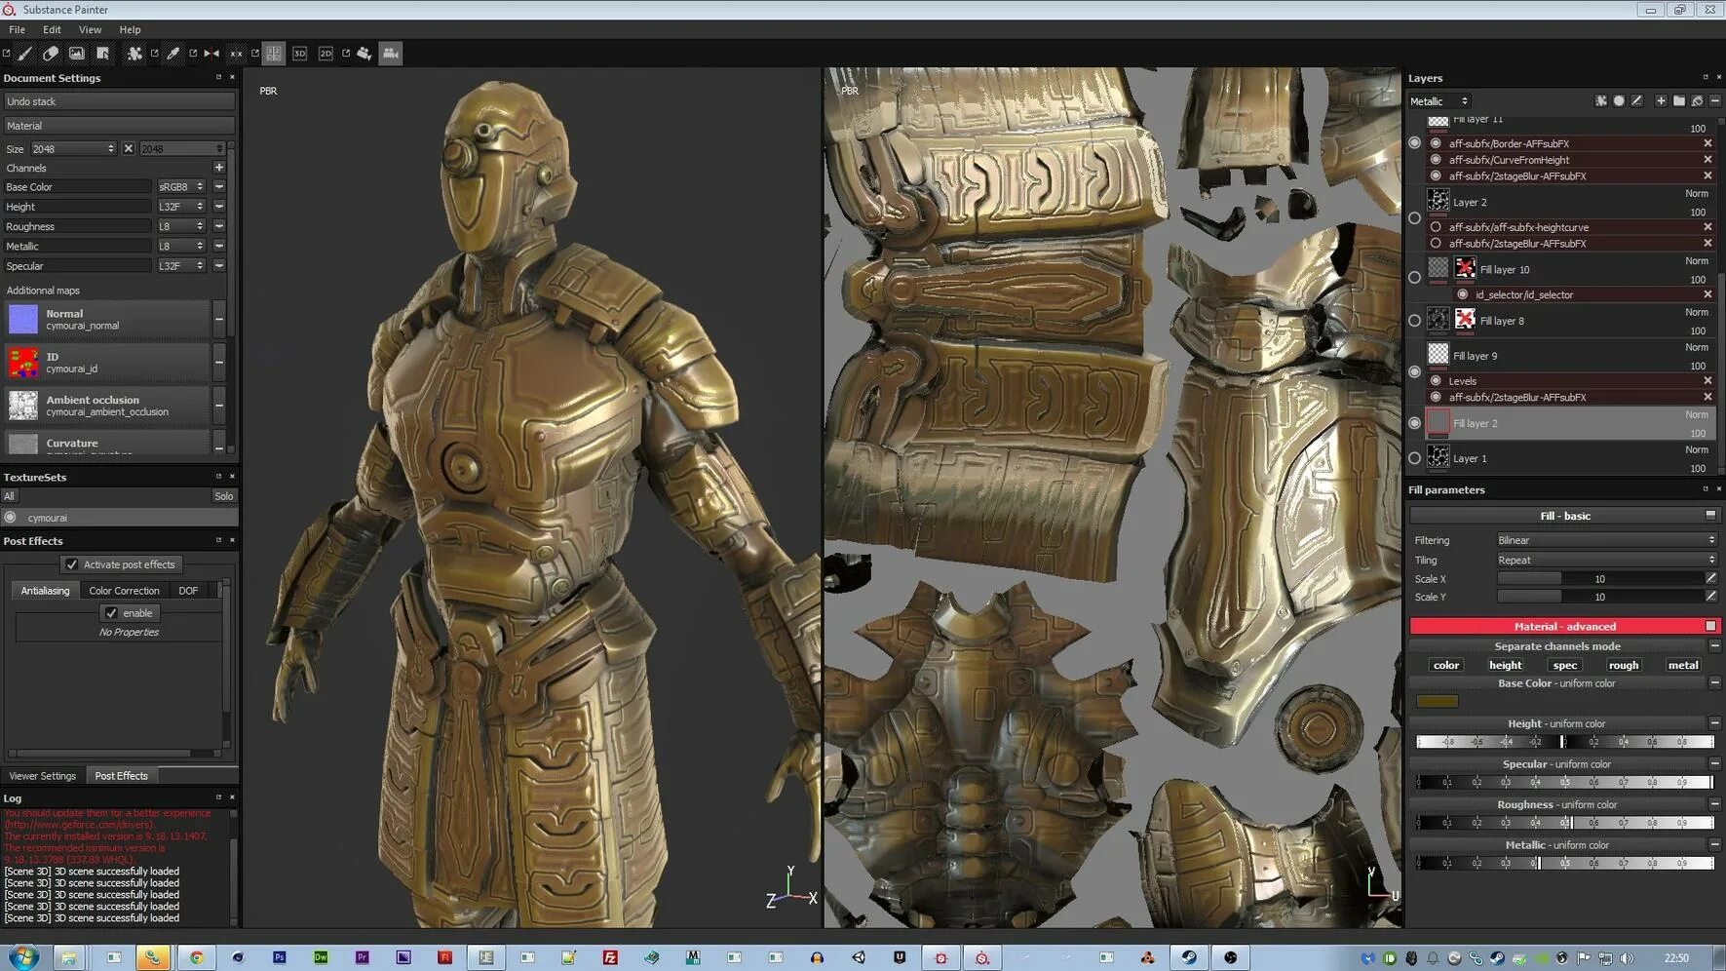The width and height of the screenshot is (1726, 971).
Task: Toggle visibility of Fill layer 8
Action: [1415, 321]
